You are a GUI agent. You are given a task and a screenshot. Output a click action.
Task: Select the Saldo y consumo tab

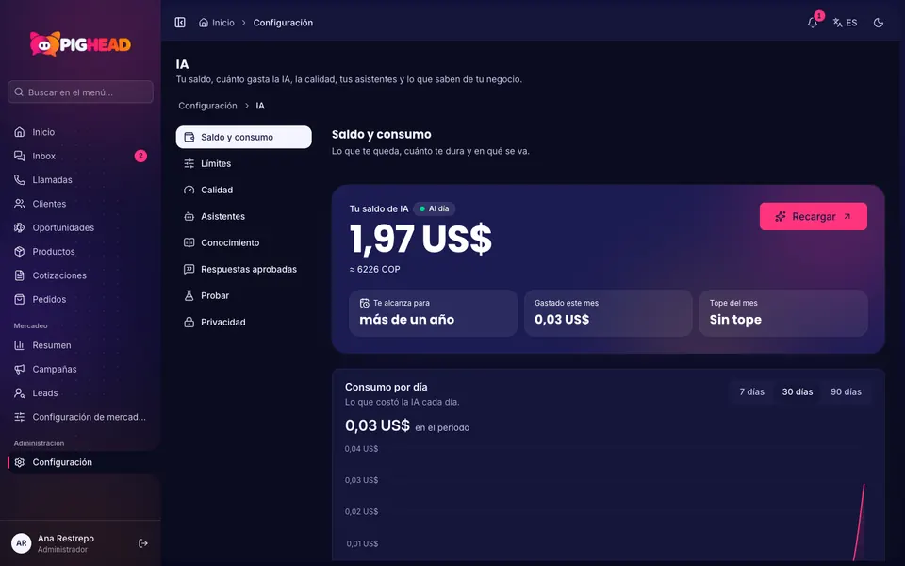click(x=243, y=137)
